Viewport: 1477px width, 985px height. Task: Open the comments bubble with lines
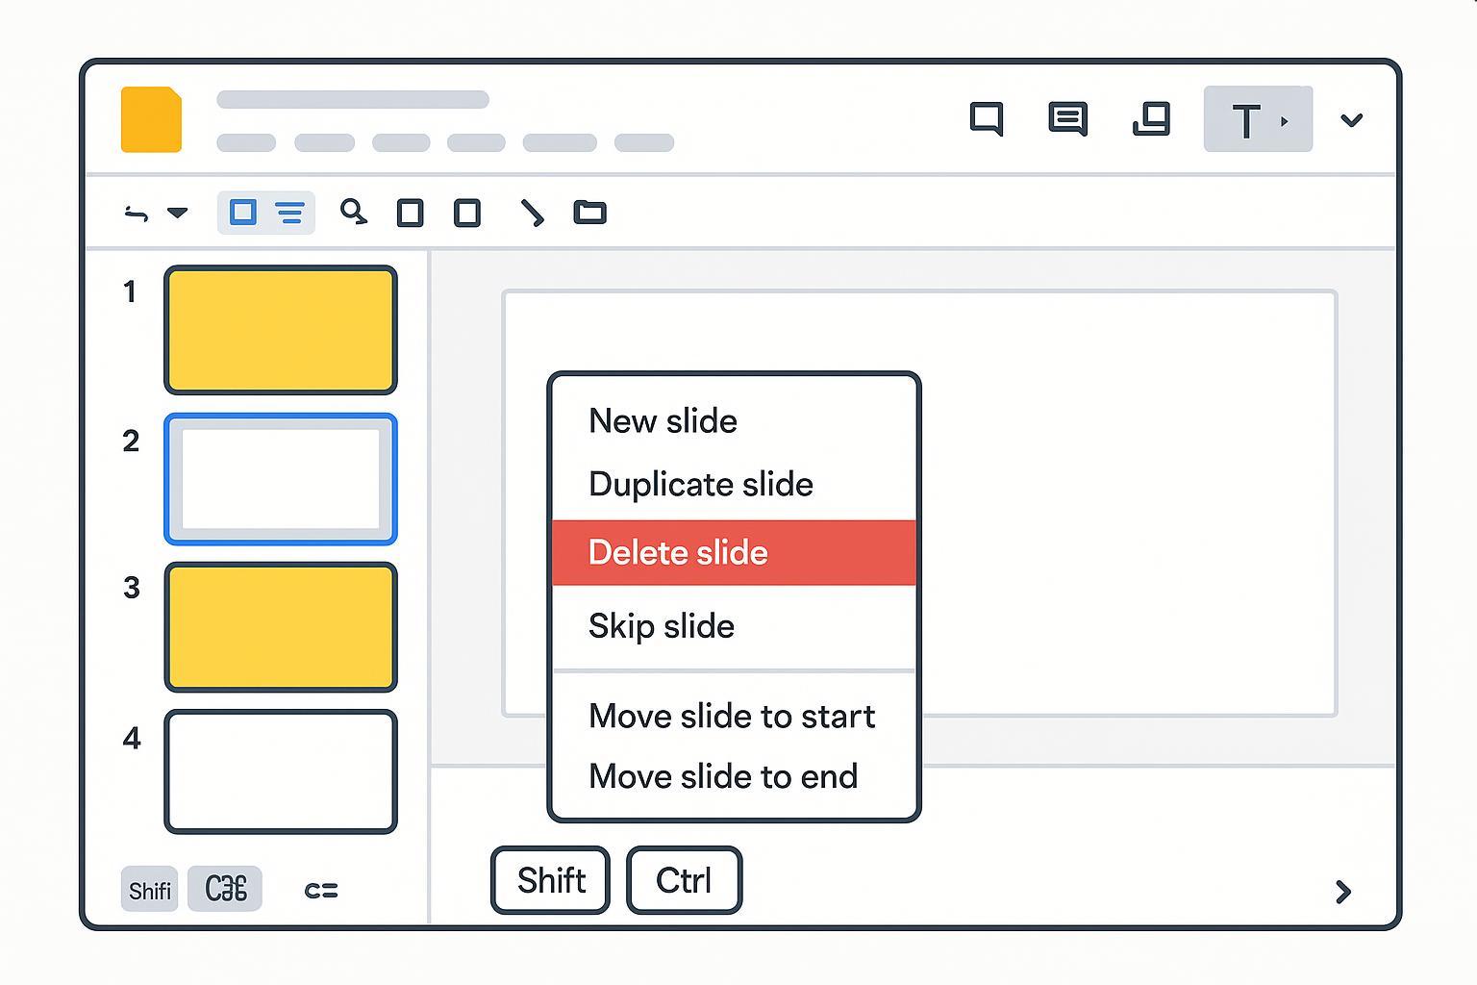(x=1067, y=118)
